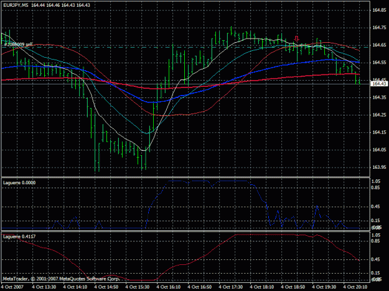
Task: Click the 164.85 price axis label
Action: tap(379, 10)
